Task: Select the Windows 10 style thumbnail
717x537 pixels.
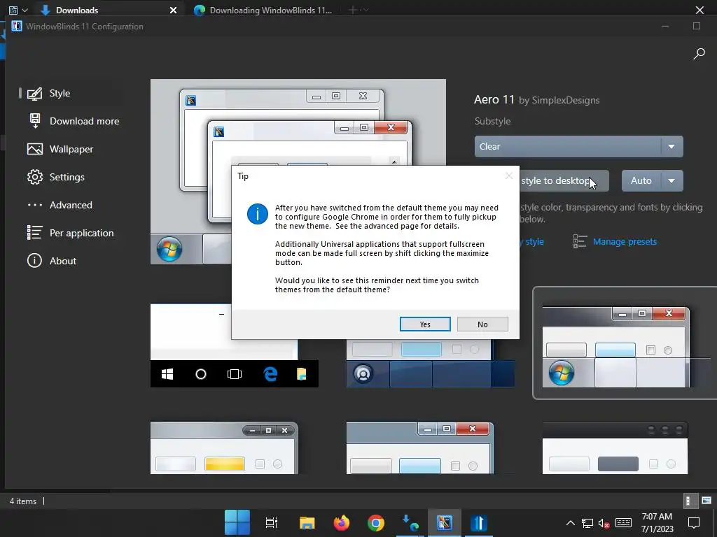Action: click(234, 345)
